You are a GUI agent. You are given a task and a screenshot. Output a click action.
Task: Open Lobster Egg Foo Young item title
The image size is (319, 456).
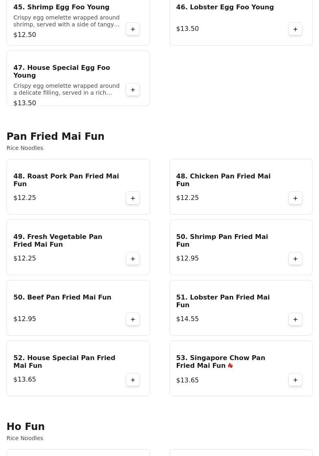pos(225,7)
